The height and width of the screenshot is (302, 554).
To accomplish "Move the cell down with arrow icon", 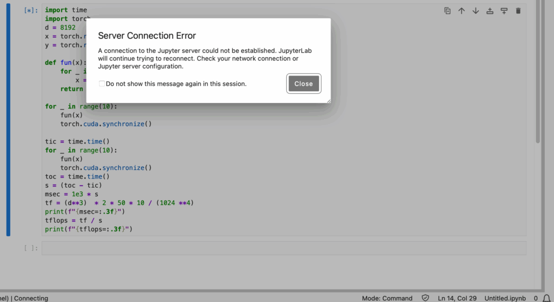I will [x=476, y=11].
